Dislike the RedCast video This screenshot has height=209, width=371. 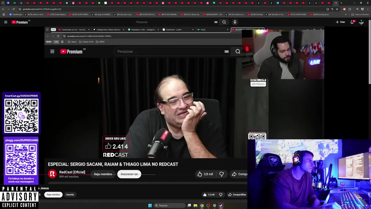pos(221,174)
